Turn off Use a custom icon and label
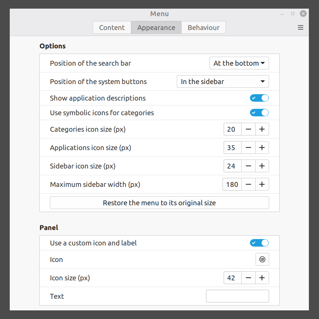Screen dimensions: 319x319 click(259, 243)
